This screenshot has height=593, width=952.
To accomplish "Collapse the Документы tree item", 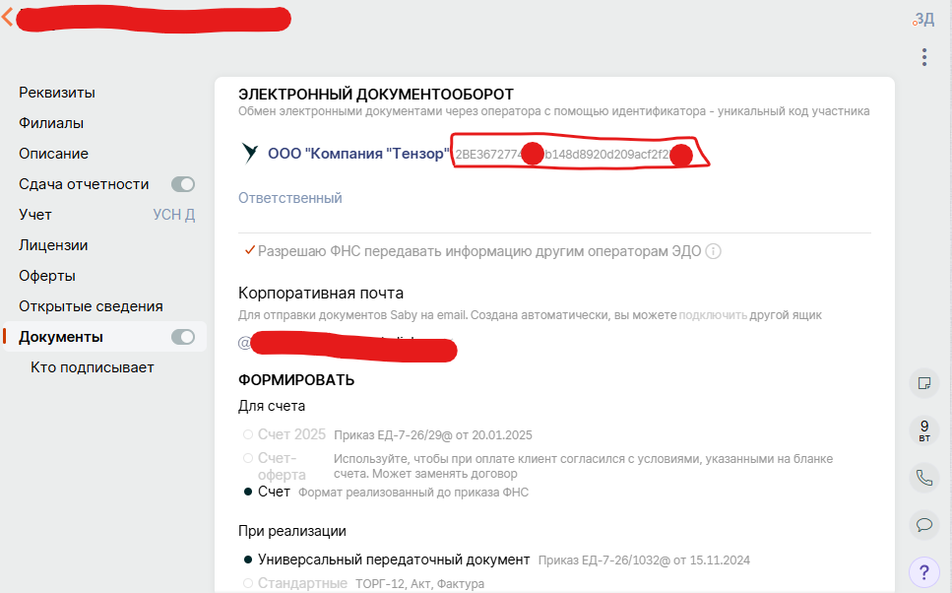I will coord(184,336).
